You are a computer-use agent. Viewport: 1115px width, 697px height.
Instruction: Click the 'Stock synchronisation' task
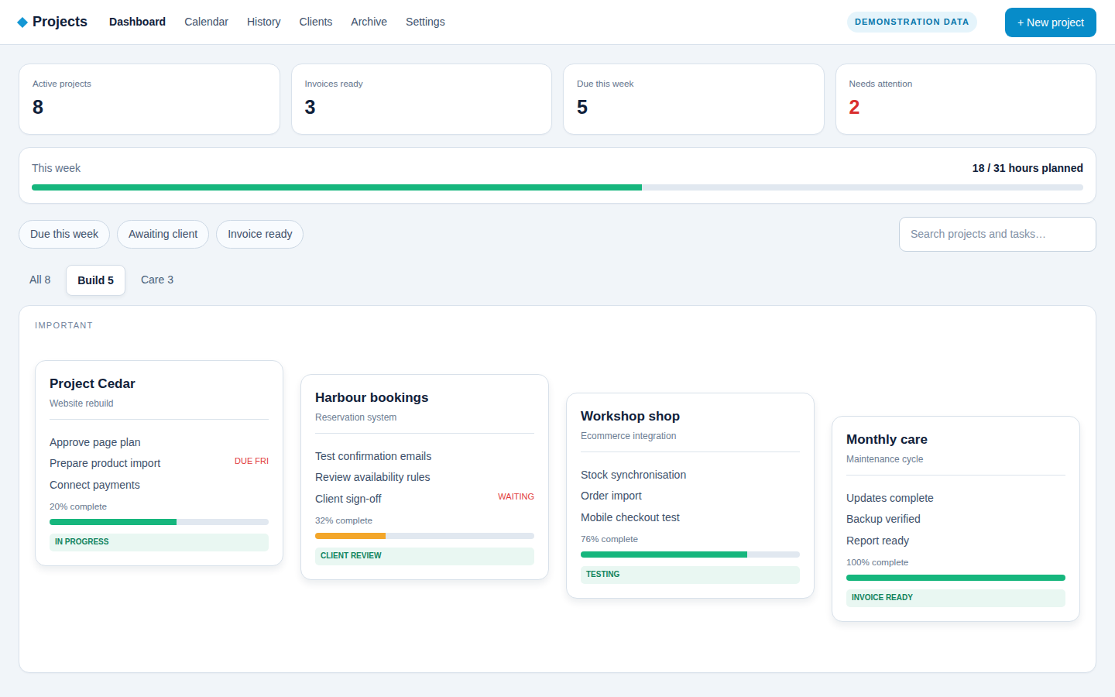633,475
